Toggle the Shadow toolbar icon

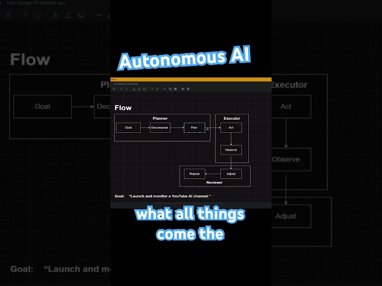click(144, 89)
